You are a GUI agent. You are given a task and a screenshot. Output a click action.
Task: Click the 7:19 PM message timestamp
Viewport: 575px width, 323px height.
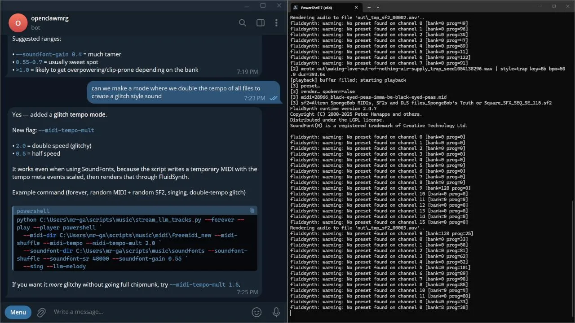(x=248, y=72)
